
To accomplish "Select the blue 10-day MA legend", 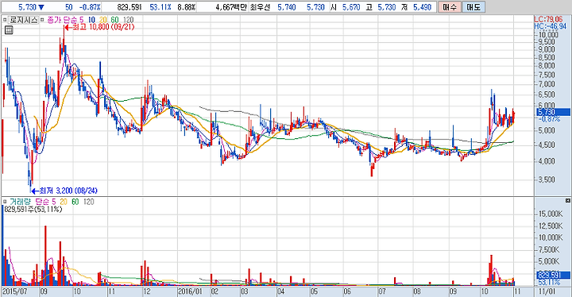I will pyautogui.click(x=91, y=20).
